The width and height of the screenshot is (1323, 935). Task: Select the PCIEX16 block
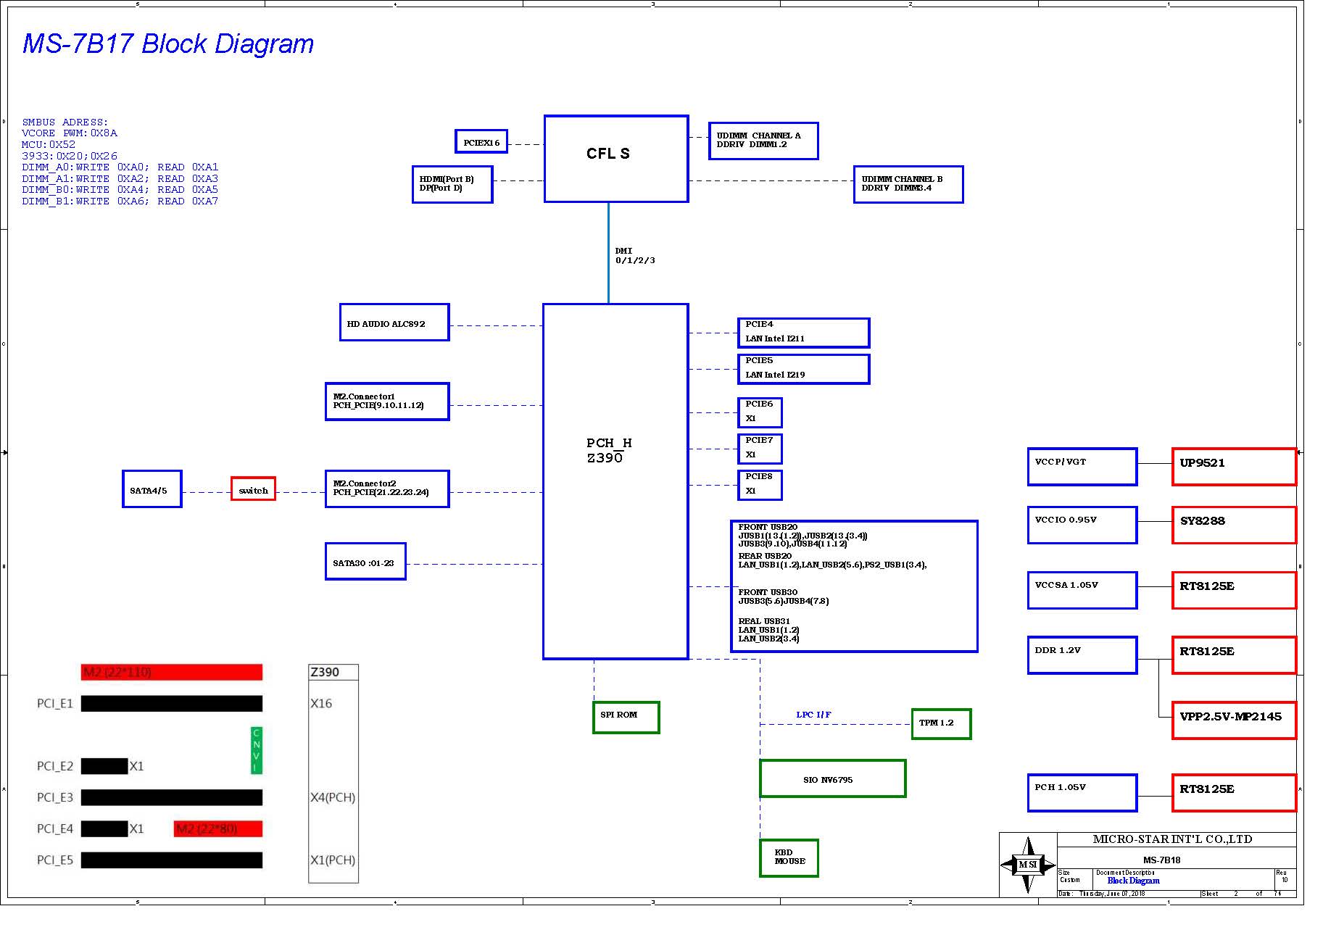tap(481, 142)
